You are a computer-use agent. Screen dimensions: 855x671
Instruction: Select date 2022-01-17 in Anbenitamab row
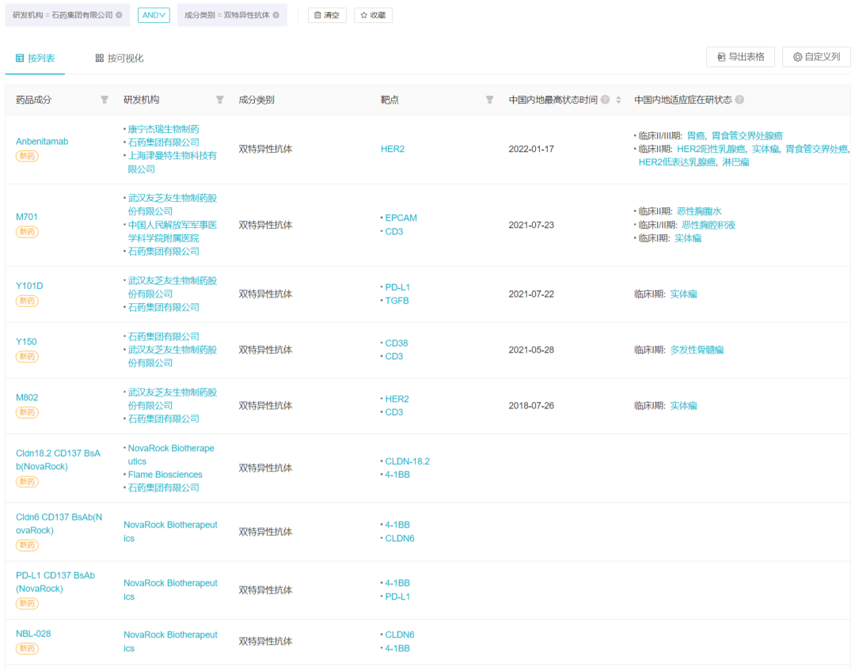click(531, 149)
